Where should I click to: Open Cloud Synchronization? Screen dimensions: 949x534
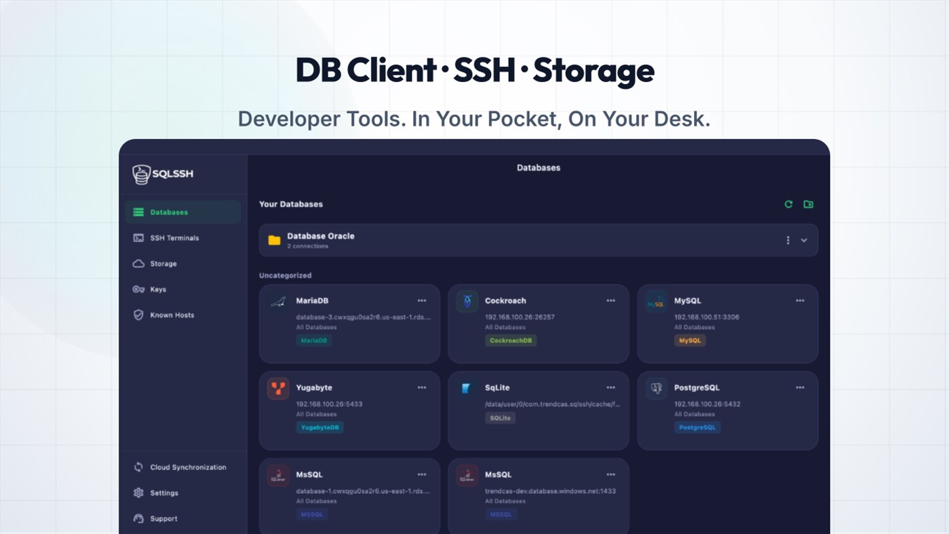pos(182,468)
